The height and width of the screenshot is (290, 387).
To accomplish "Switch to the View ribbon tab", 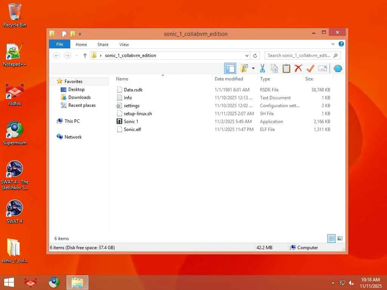I will (x=124, y=45).
